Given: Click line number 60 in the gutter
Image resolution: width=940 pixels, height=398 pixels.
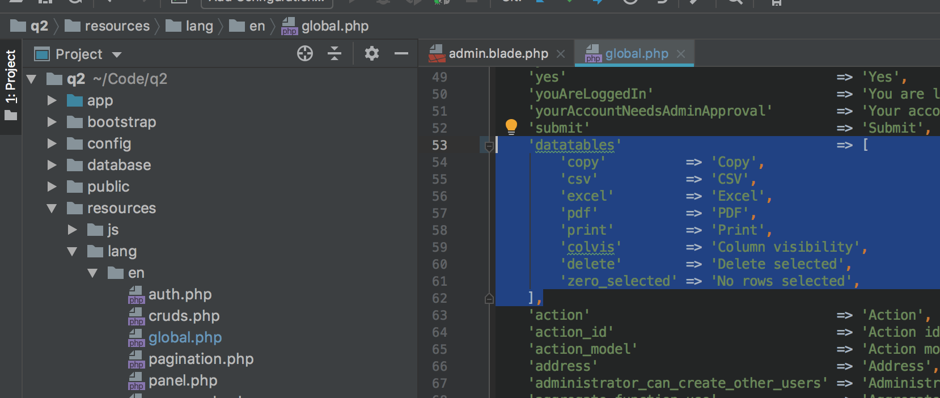Looking at the screenshot, I should point(439,265).
